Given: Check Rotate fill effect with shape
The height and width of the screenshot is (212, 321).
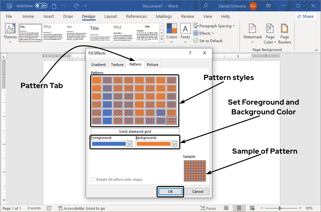Looking at the screenshot, I should pyautogui.click(x=93, y=180).
